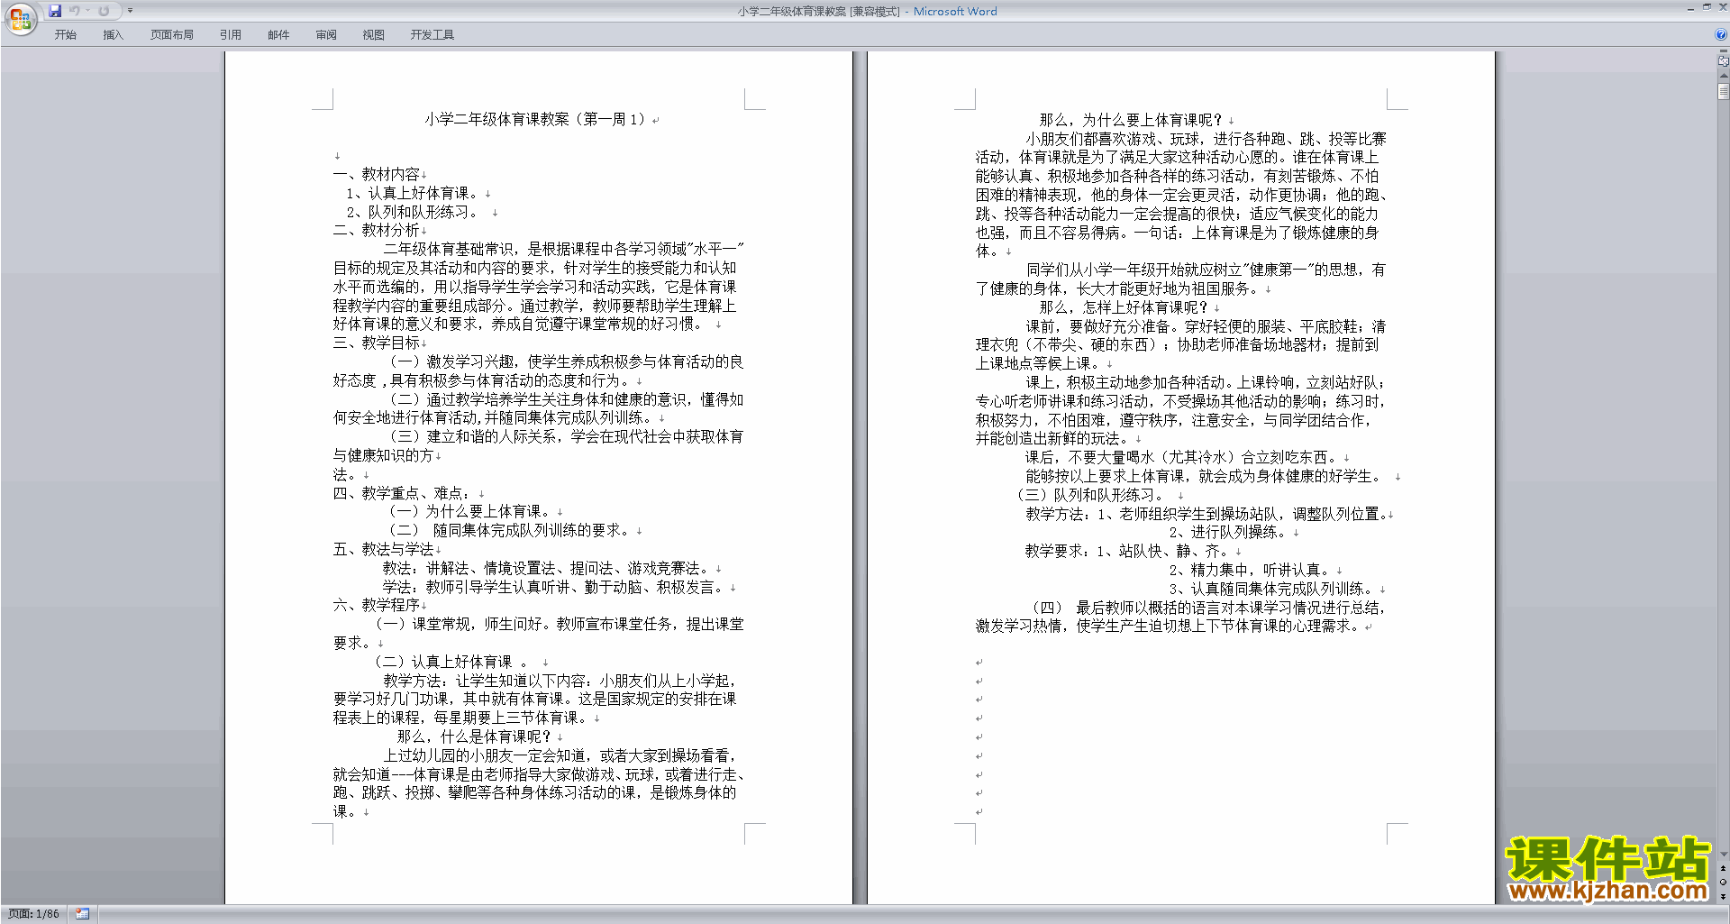Screen dimensions: 1730x924
Task: Open the Office button menu
Action: click(20, 19)
